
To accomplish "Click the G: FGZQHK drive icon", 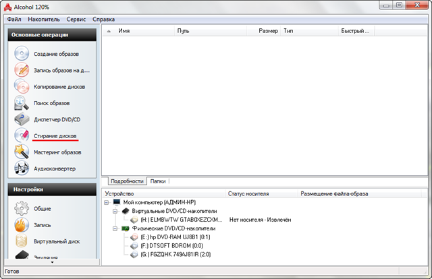I will click(x=134, y=254).
